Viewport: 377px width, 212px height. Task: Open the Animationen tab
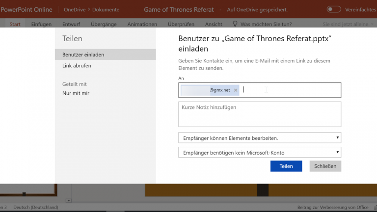(x=142, y=24)
